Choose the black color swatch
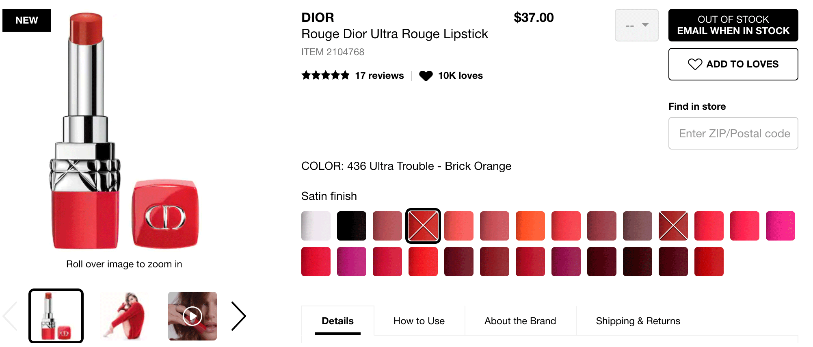Screen dimensions: 813x347 351,226
